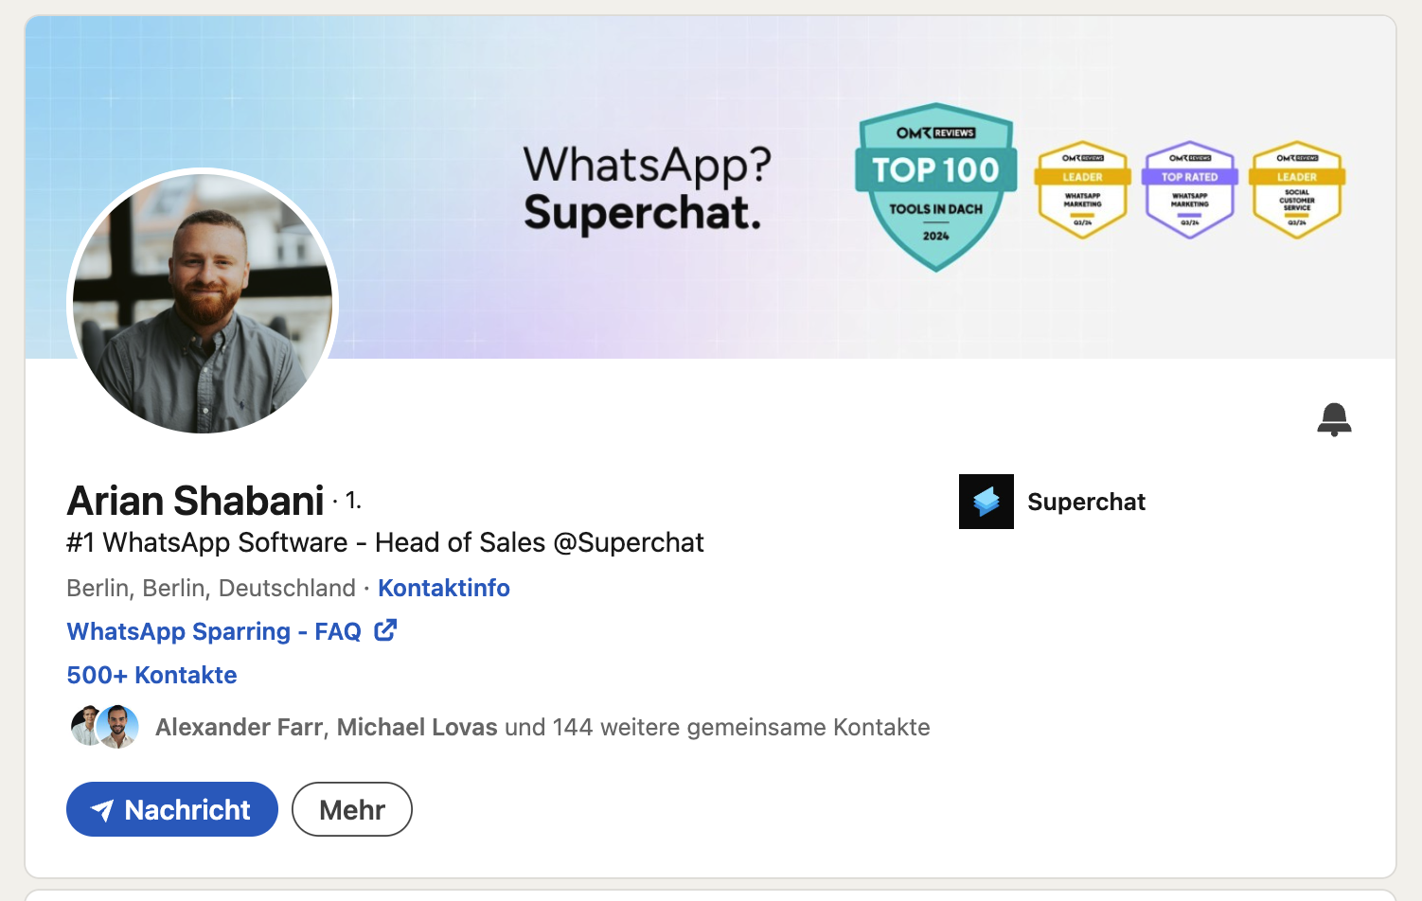Send a message via Nachricht button
This screenshot has height=901, width=1422.
tap(172, 809)
